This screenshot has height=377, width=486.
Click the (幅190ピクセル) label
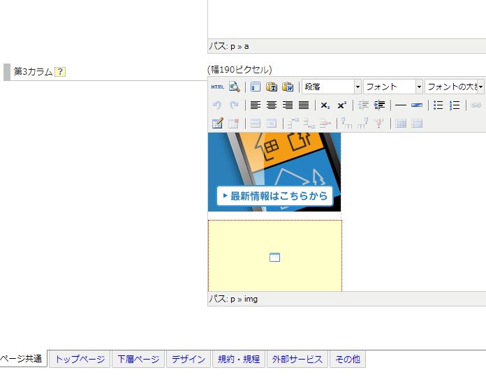[x=240, y=69]
